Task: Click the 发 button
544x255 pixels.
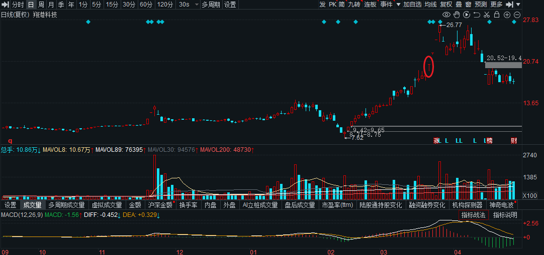Action: (x=323, y=5)
